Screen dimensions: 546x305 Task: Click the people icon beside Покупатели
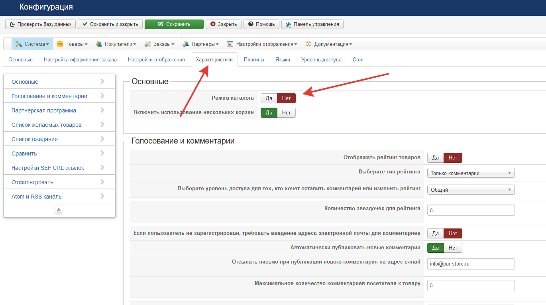pos(98,44)
